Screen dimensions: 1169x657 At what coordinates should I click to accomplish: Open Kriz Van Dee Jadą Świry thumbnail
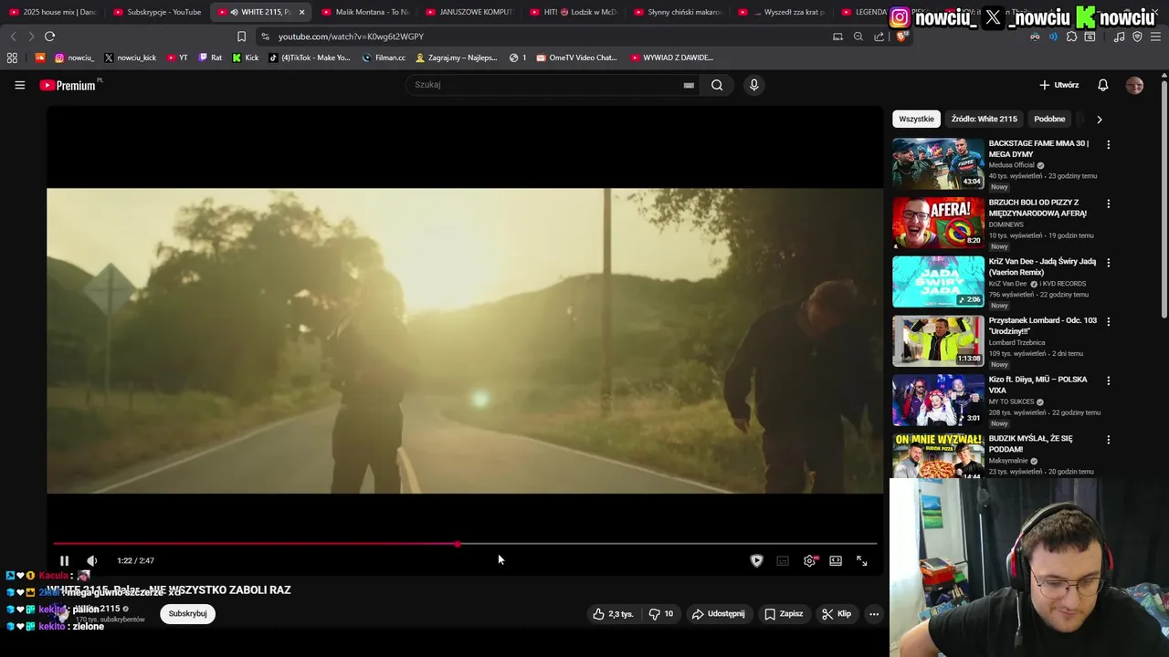click(x=938, y=281)
